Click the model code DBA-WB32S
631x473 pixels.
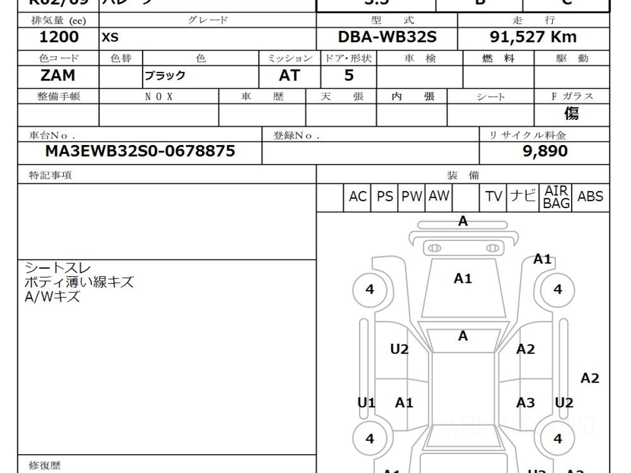coord(387,37)
